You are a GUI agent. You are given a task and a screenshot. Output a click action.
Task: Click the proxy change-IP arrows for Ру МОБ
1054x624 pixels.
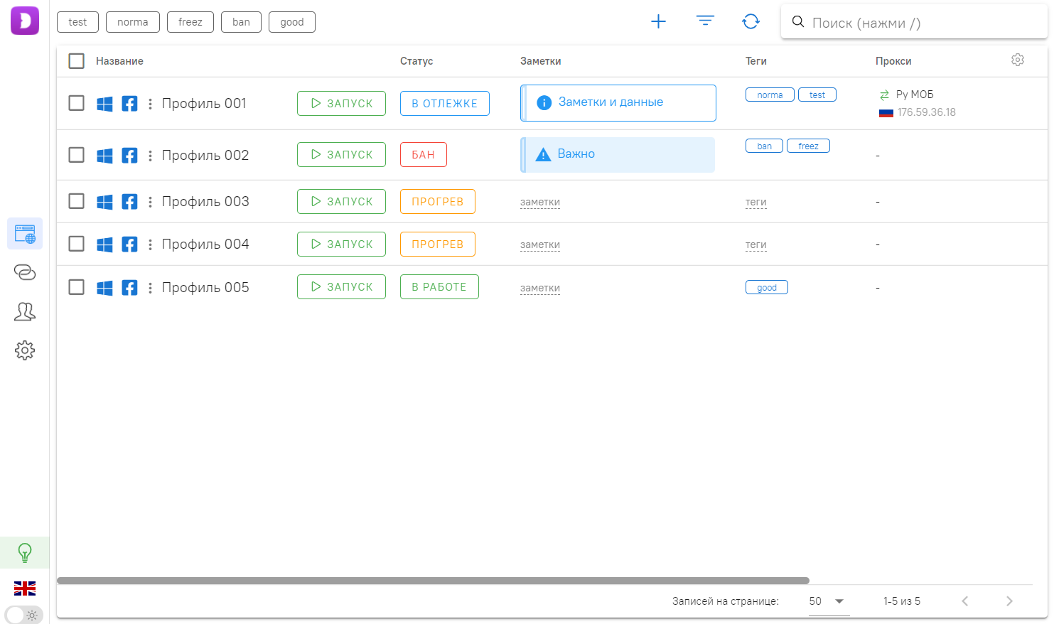tap(884, 95)
